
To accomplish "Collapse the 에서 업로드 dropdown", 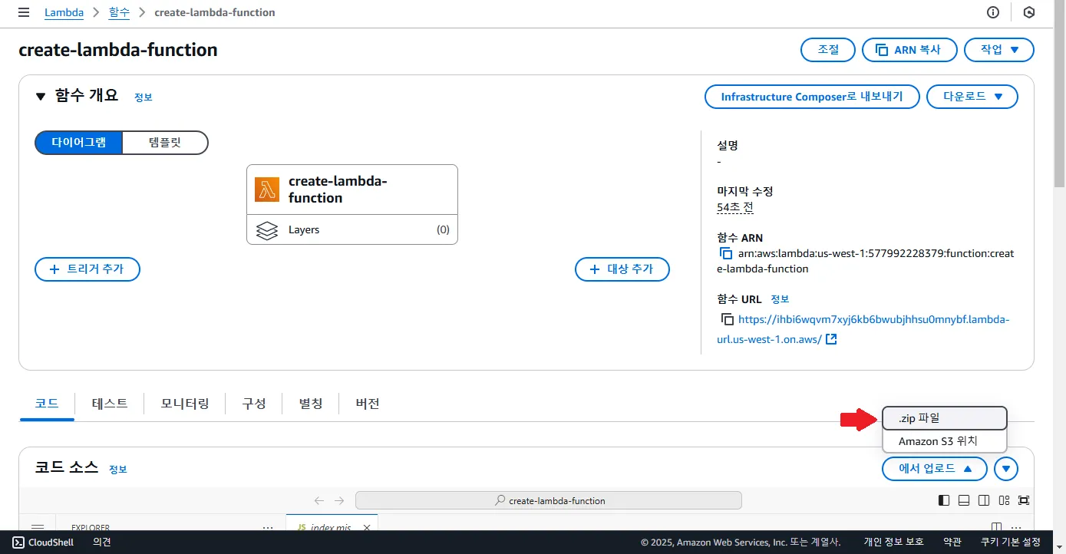I will [934, 468].
